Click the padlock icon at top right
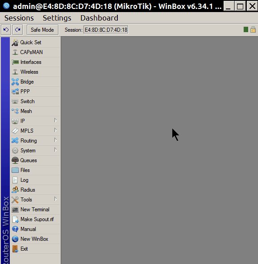This screenshot has width=258, height=264. coord(253,29)
